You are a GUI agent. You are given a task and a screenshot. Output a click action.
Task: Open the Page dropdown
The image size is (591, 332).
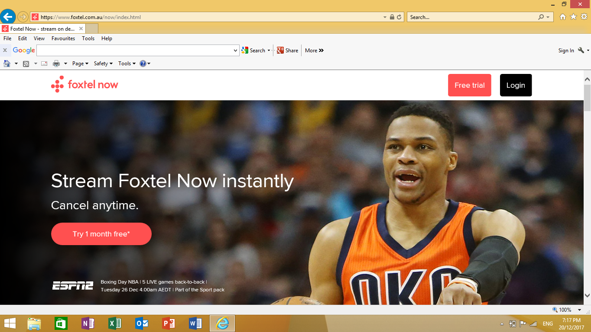point(79,63)
